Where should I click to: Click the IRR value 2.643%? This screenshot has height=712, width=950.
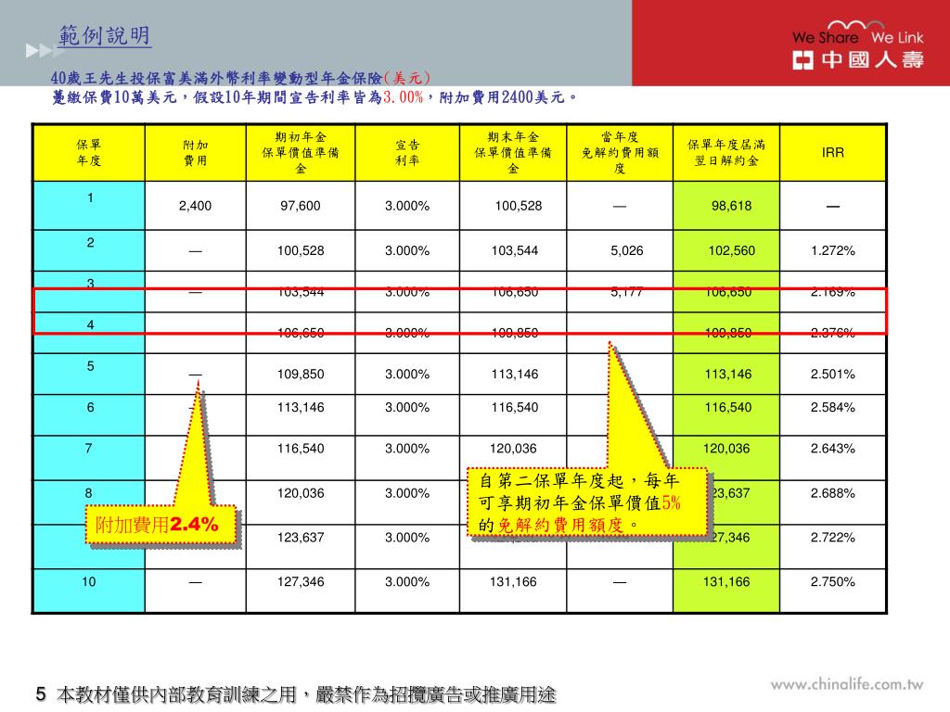coord(833,449)
